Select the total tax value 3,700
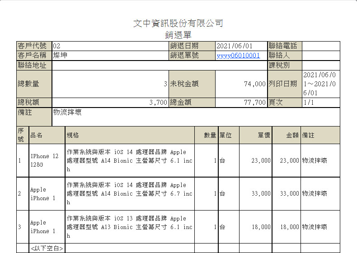This screenshot has height=253, width=357. pos(158,103)
